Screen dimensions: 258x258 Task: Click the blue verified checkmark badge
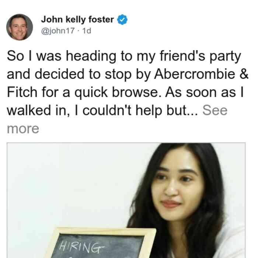tap(122, 20)
